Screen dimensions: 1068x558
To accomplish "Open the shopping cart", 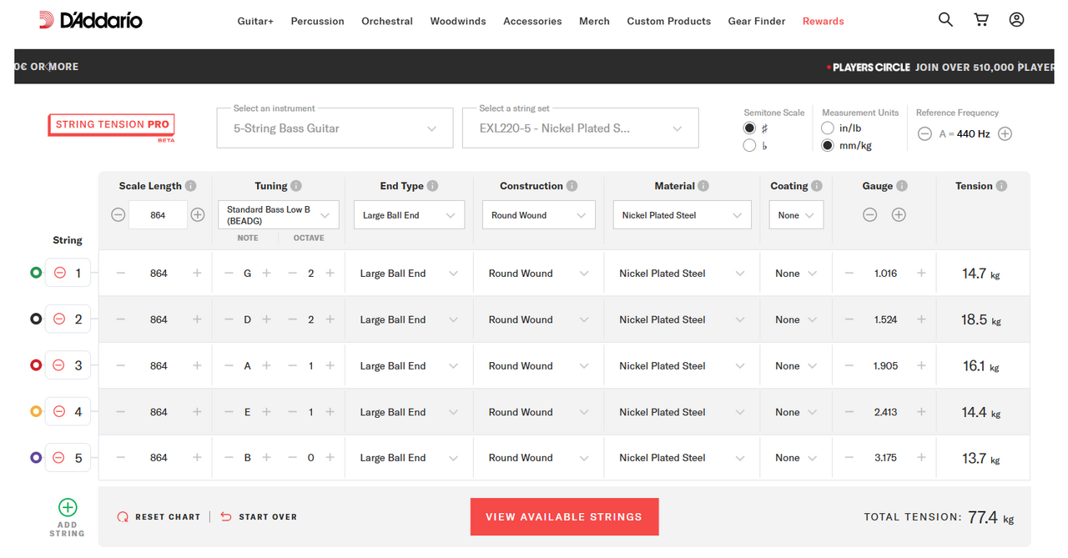I will coord(981,19).
